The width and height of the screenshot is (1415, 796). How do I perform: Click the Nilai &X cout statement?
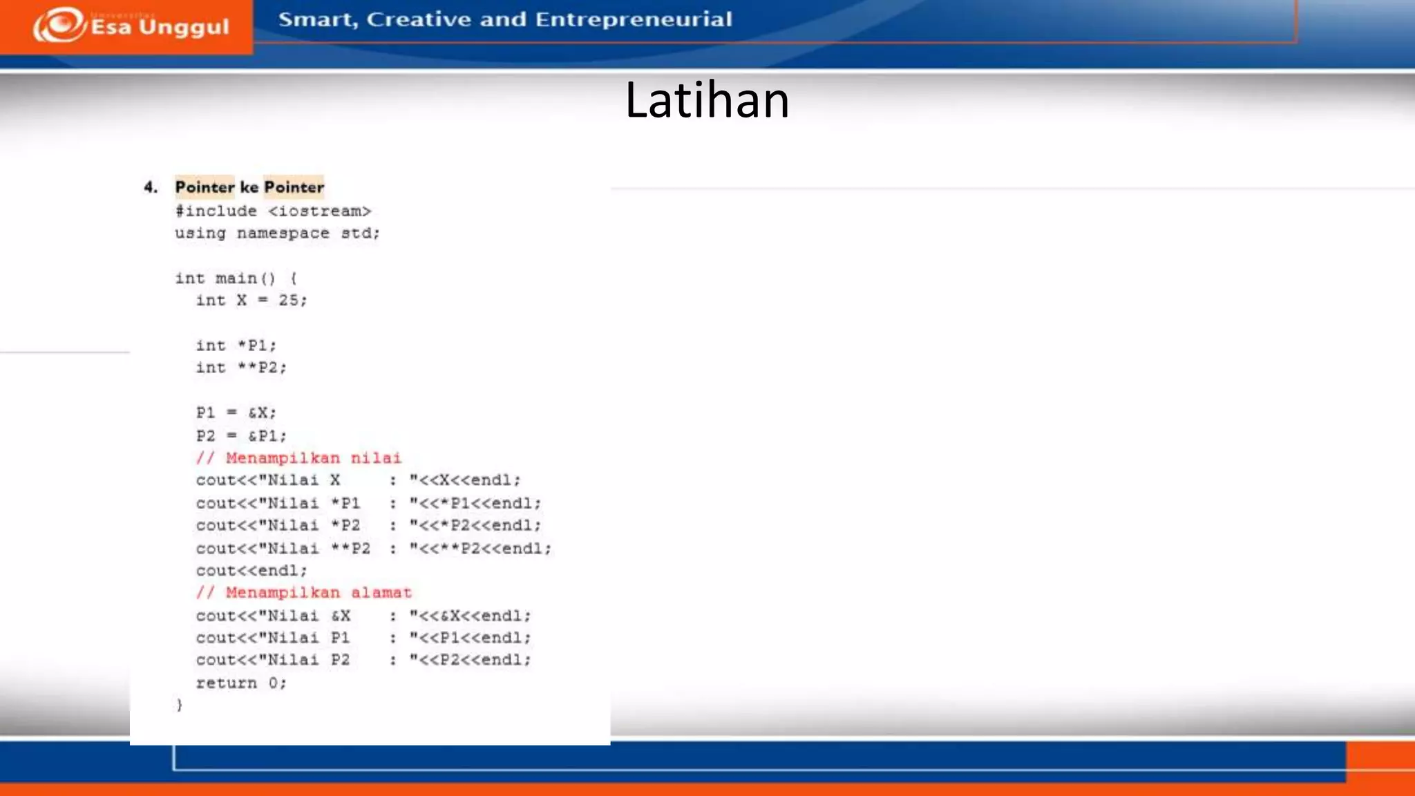363,616
